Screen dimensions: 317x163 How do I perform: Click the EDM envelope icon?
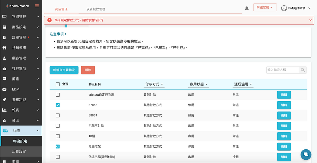pyautogui.click(x=5, y=89)
